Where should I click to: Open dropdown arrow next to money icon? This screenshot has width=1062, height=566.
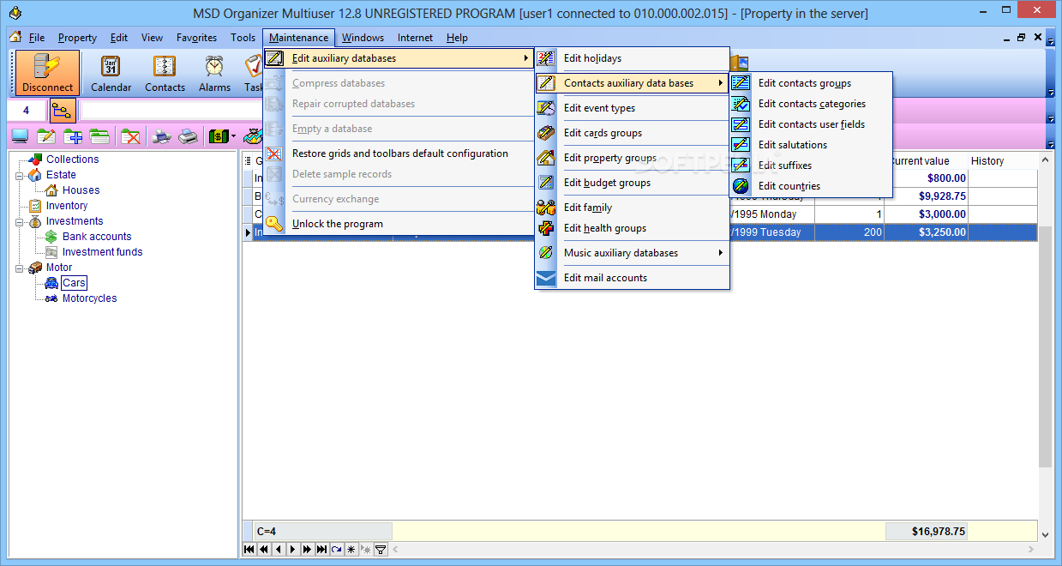pyautogui.click(x=234, y=136)
